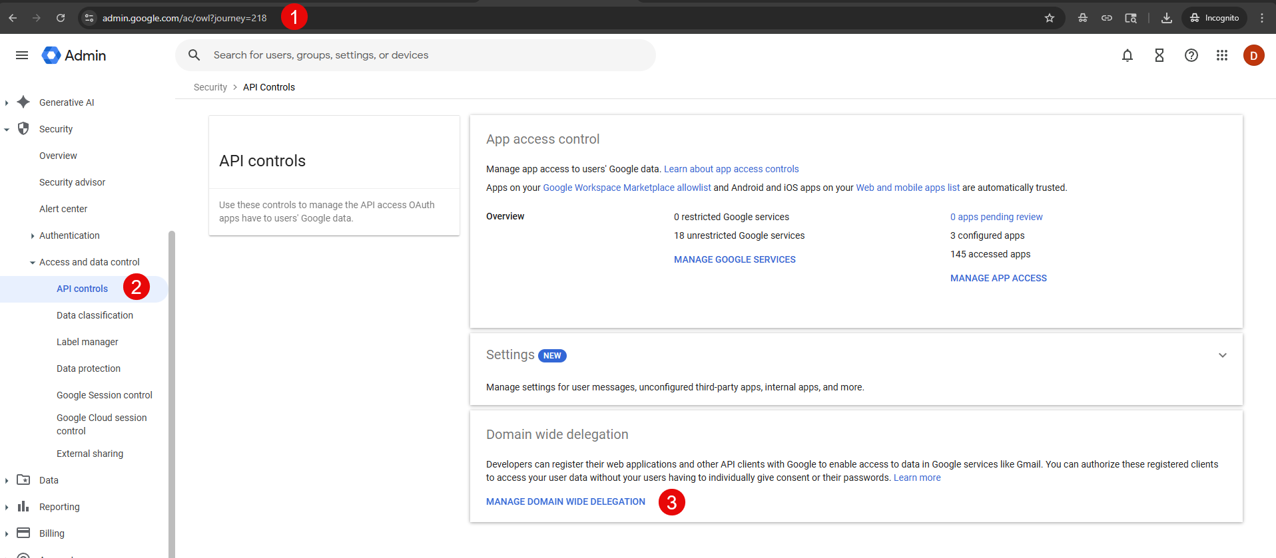Screen dimensions: 1276x558
Task: Click '145 accessed apps' text
Action: (990, 254)
